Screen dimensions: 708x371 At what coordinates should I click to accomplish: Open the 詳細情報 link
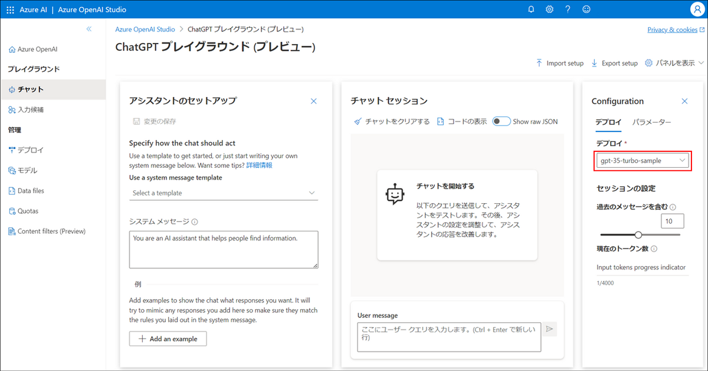[x=259, y=165]
